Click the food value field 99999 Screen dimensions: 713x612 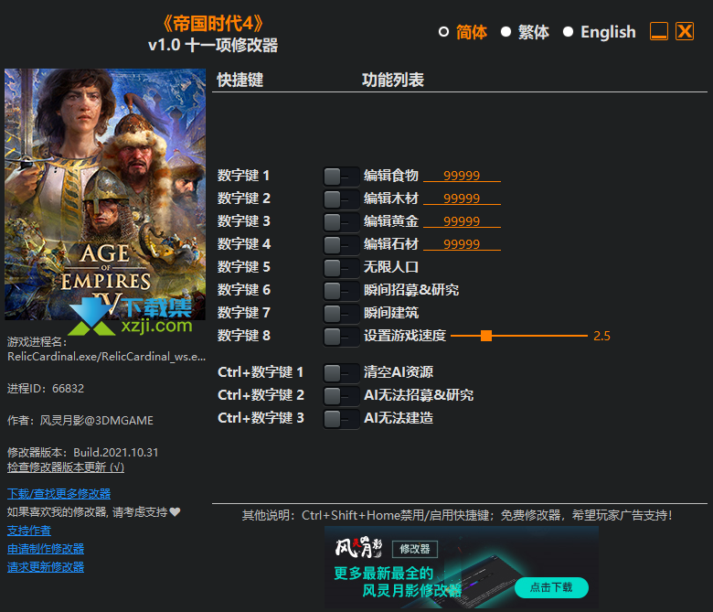tap(462, 176)
